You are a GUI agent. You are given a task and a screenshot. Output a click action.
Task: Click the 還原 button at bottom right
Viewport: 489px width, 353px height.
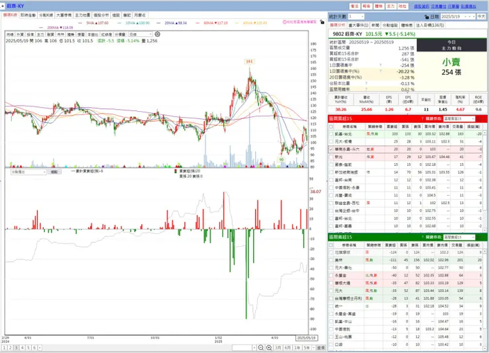click(320, 348)
